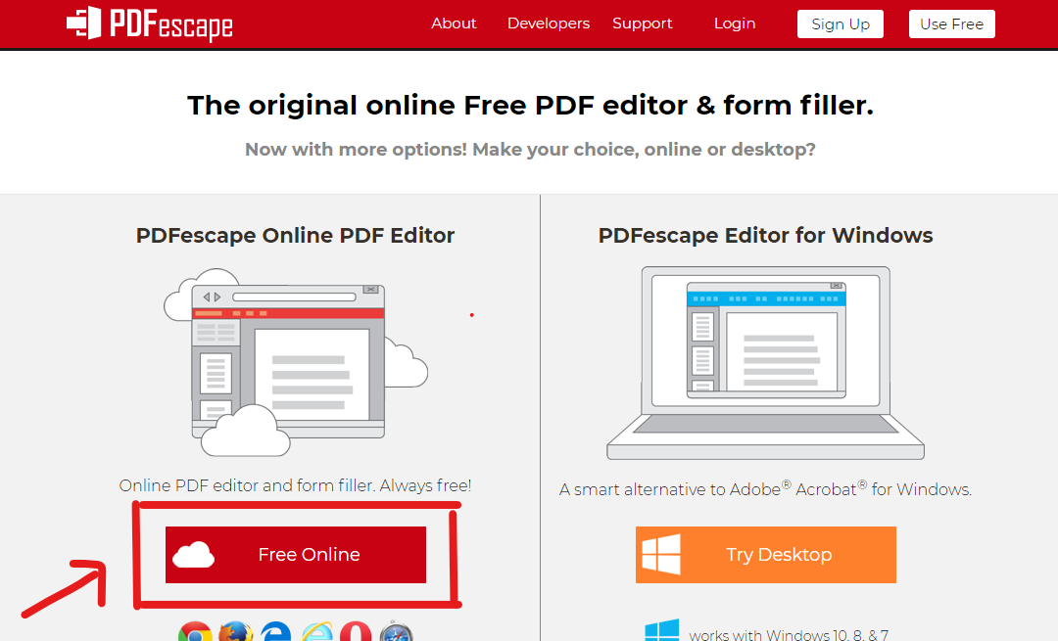Click the laptop editor illustration
This screenshot has width=1058, height=641.
point(765,363)
